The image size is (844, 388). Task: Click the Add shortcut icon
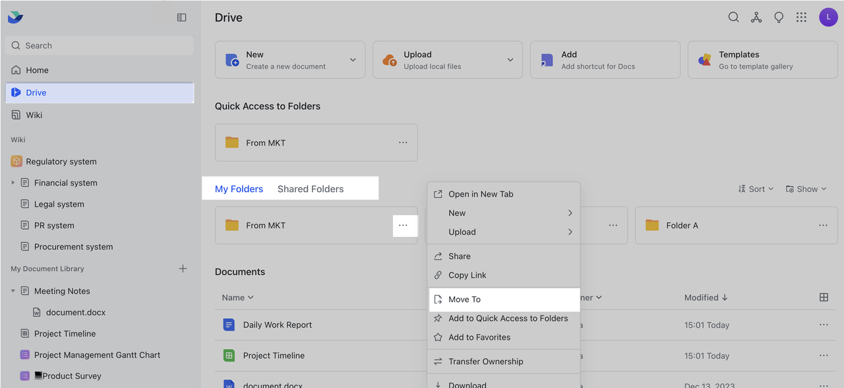tap(547, 60)
